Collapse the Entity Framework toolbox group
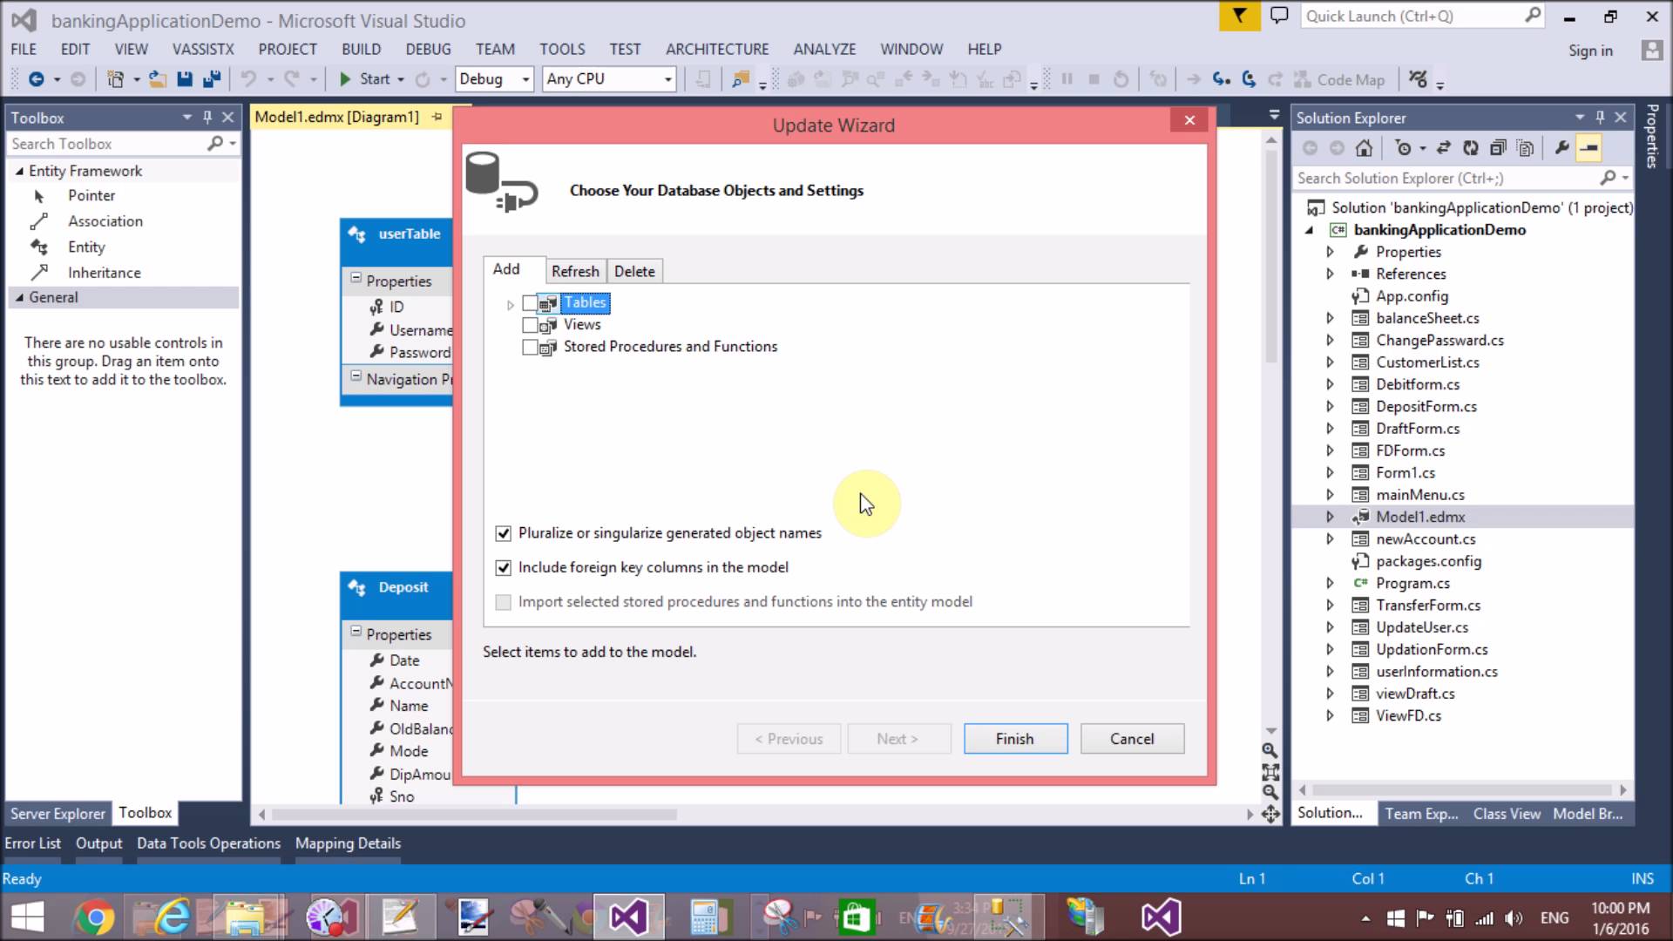 coord(19,172)
